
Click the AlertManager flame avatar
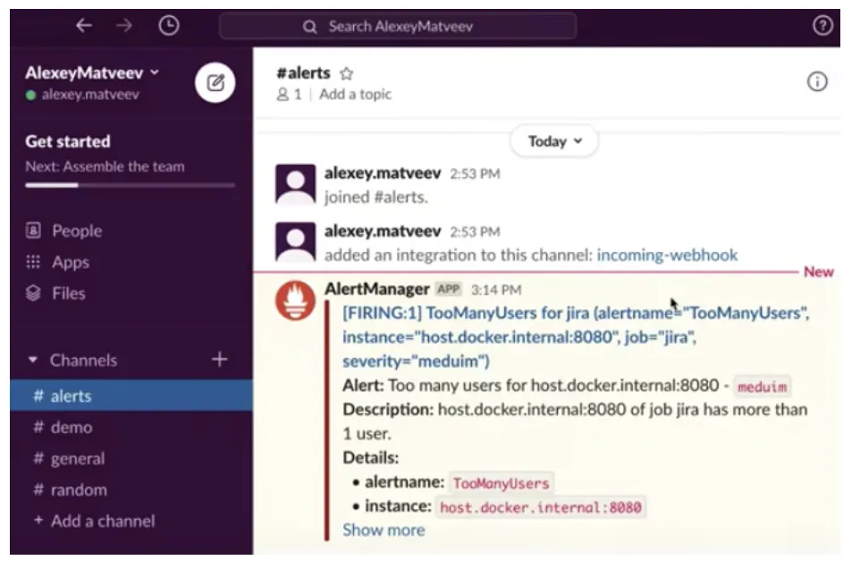click(x=295, y=300)
